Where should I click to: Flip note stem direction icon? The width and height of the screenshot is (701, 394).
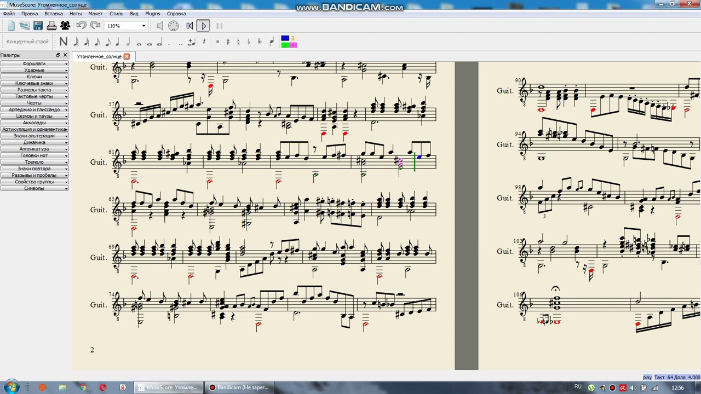click(272, 42)
